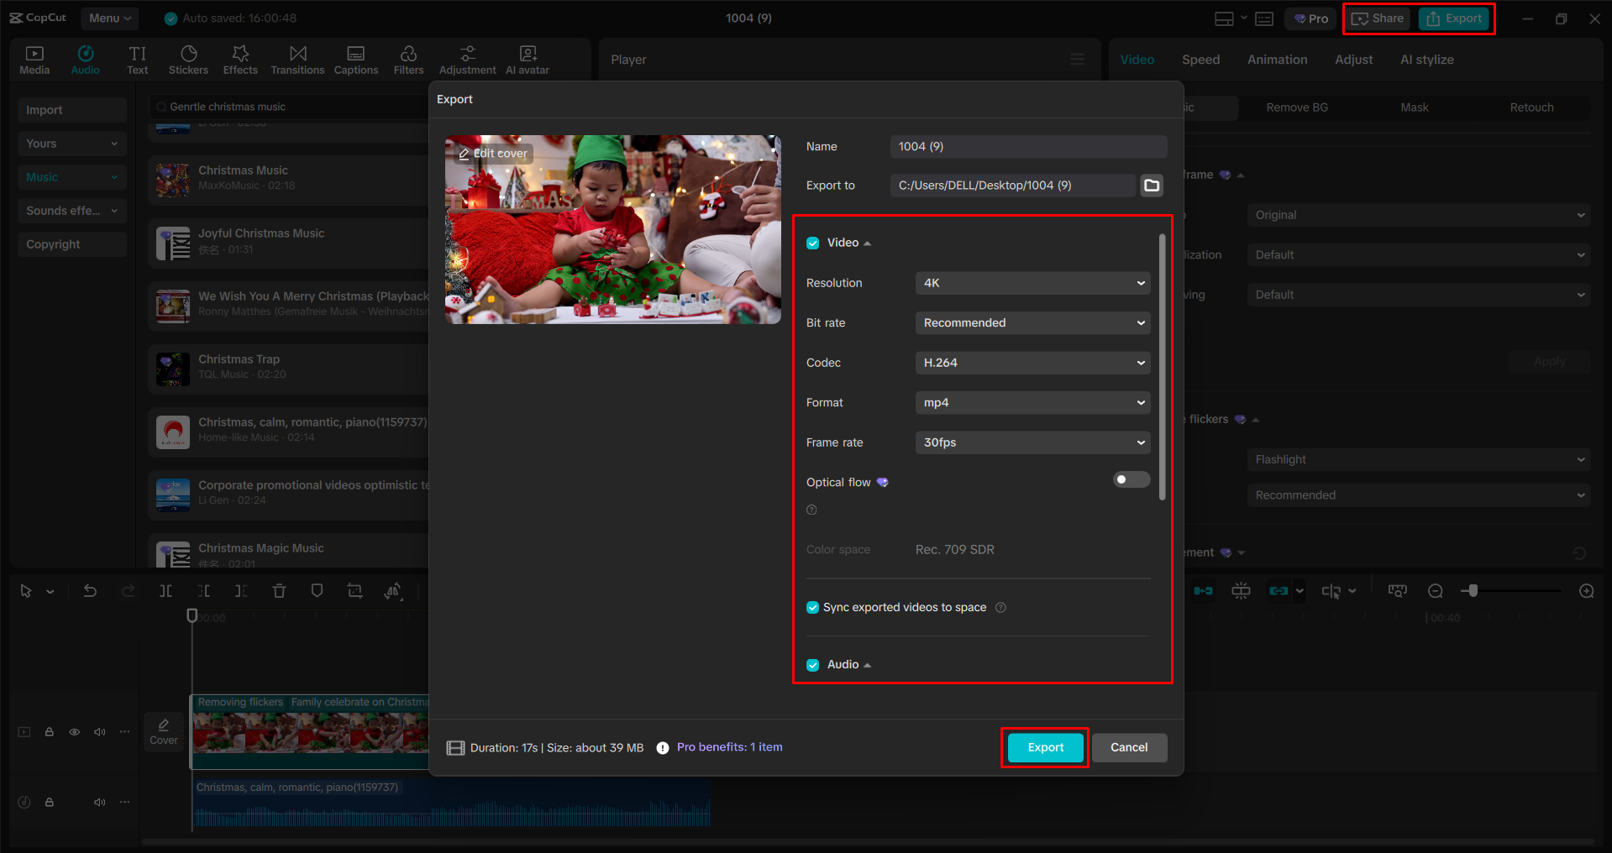Select the Filters panel
1612x853 pixels.
[408, 59]
